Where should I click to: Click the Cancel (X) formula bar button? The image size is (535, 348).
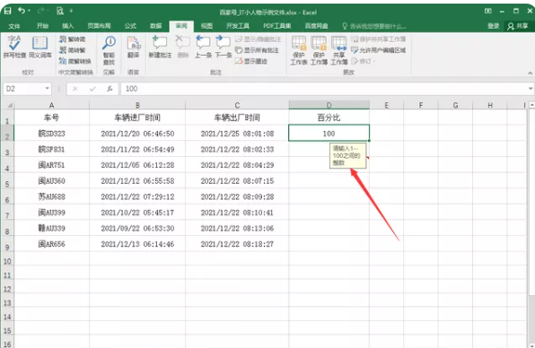(x=75, y=89)
